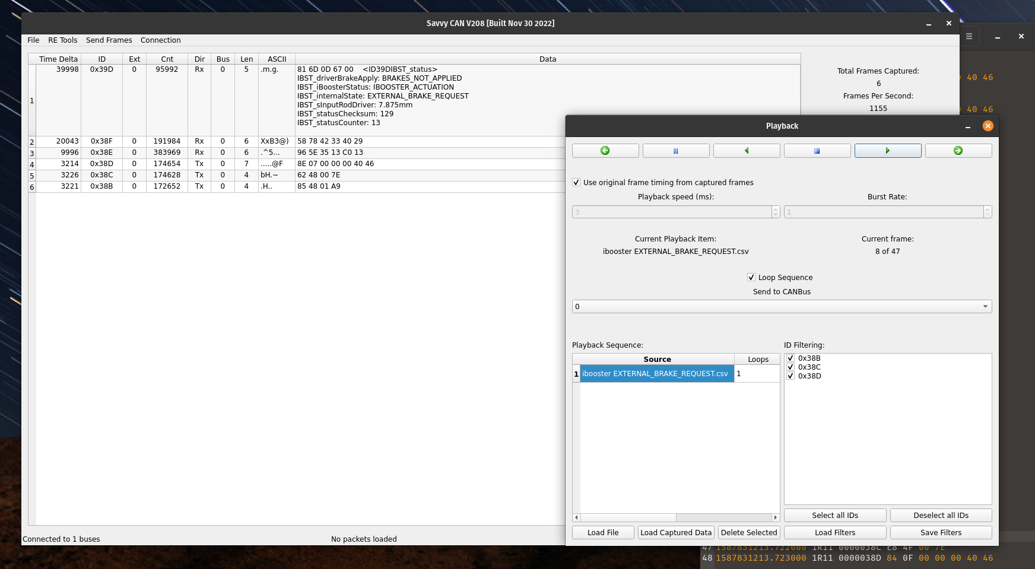Image resolution: width=1035 pixels, height=569 pixels.
Task: Toggle Use original frame timing checkbox
Action: pyautogui.click(x=576, y=183)
